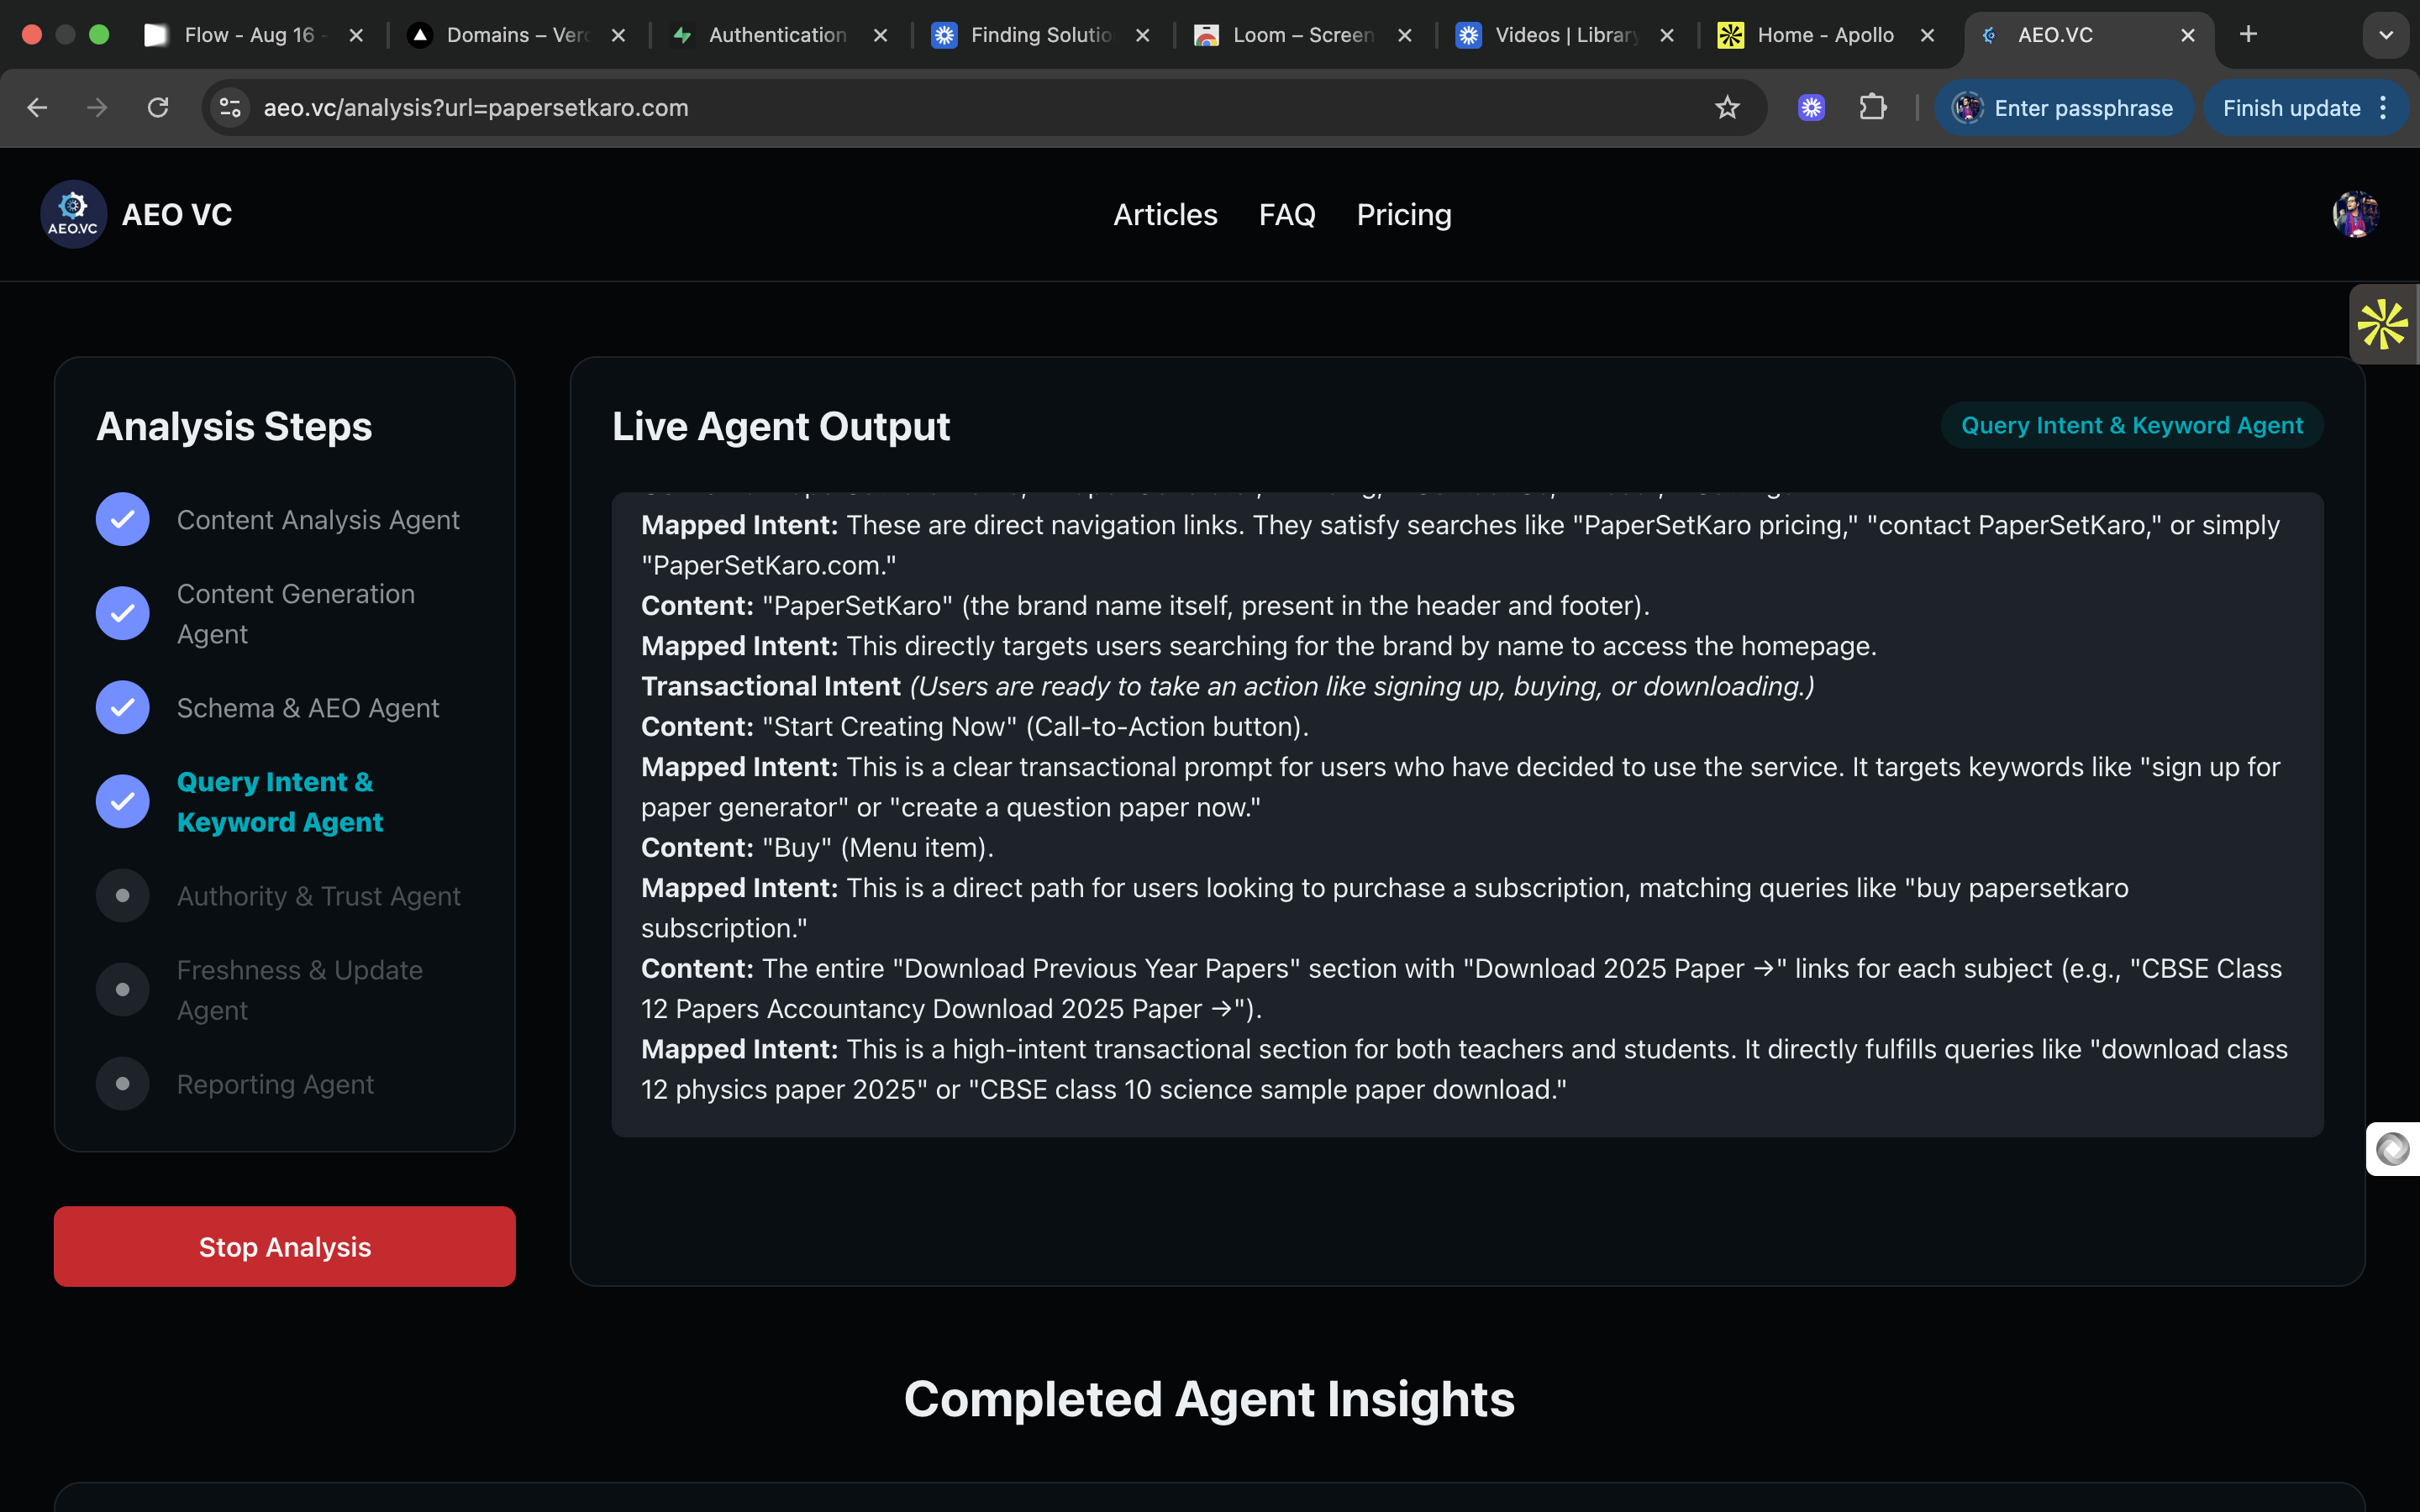Click the checkmark beside Content Analysis Agent
2420x1512 pixels.
(x=122, y=519)
